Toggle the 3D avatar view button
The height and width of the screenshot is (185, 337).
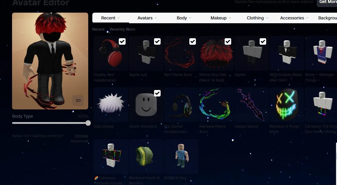coord(78,100)
